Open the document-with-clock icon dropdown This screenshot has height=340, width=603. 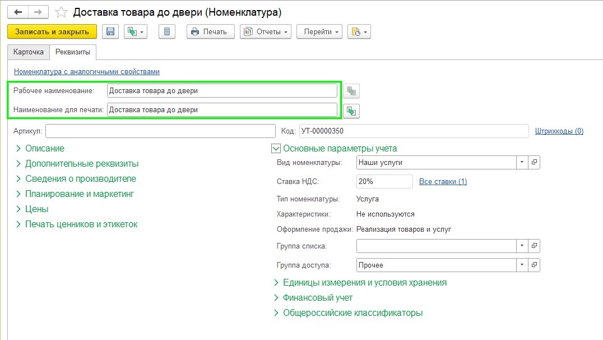359,31
